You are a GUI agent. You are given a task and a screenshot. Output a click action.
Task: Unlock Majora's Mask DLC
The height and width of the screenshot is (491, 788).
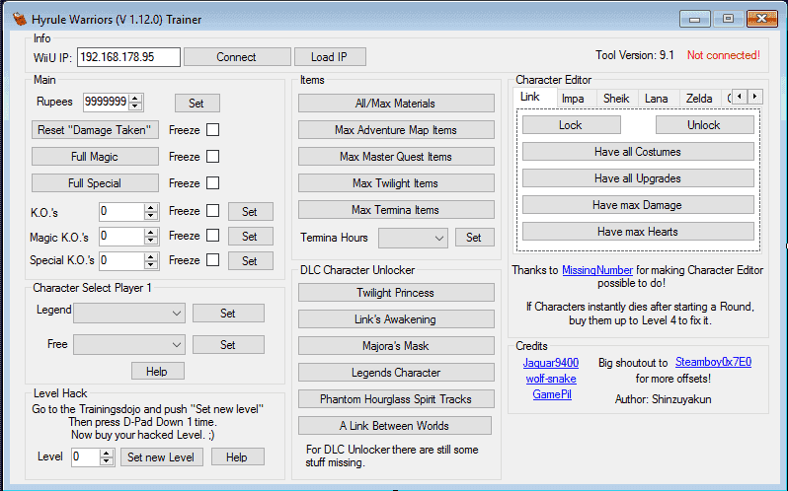pyautogui.click(x=396, y=345)
